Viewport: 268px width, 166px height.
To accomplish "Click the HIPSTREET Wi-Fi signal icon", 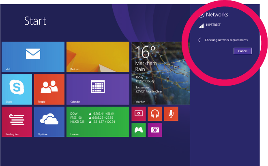I will pos(202,26).
